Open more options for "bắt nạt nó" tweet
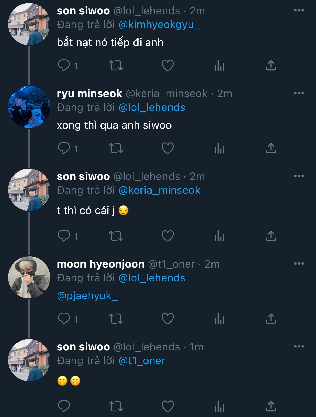Screen dimensions: 316x417 point(299,11)
